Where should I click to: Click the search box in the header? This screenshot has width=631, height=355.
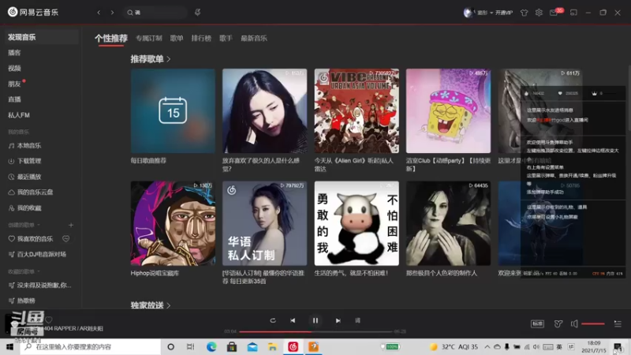pyautogui.click(x=155, y=13)
